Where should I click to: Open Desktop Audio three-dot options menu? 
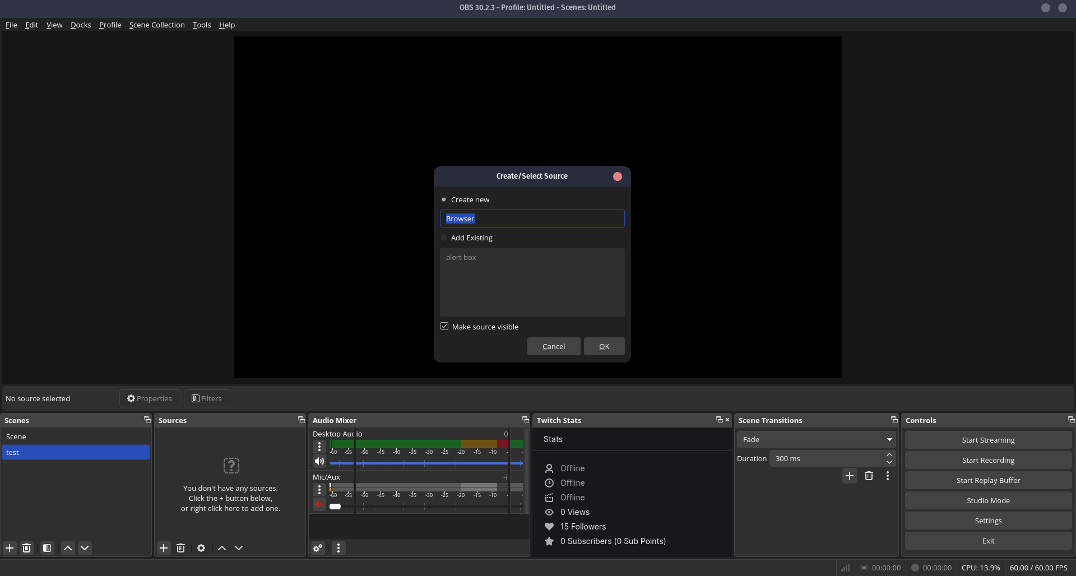click(x=319, y=447)
